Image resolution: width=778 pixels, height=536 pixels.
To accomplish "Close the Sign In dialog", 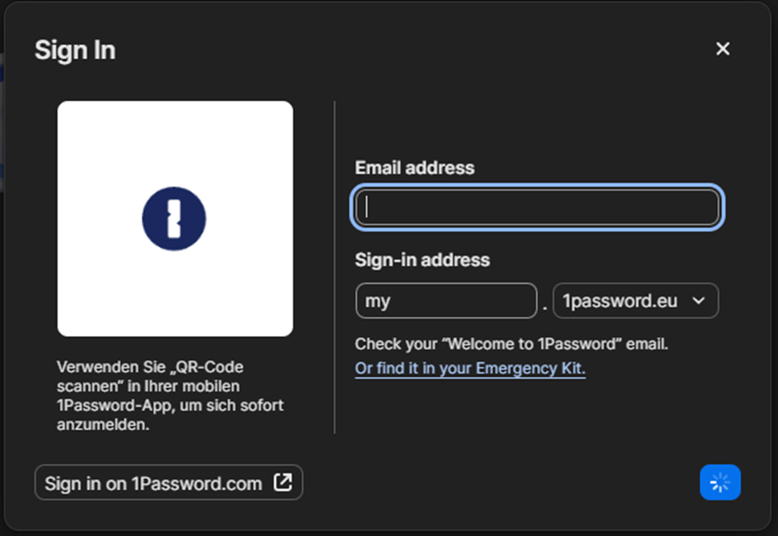I will click(x=723, y=49).
